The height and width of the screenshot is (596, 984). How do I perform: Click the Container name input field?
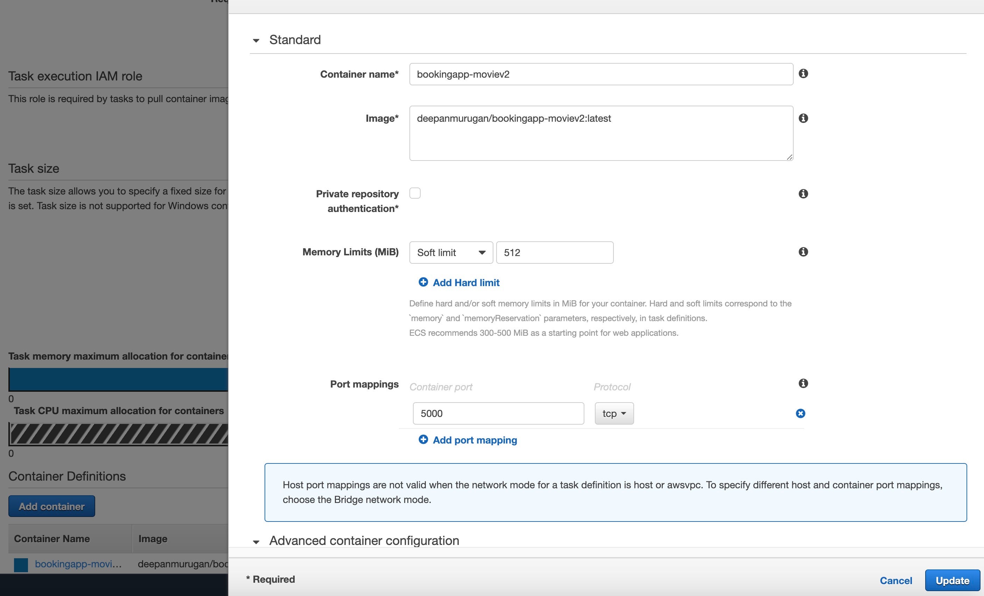[601, 74]
